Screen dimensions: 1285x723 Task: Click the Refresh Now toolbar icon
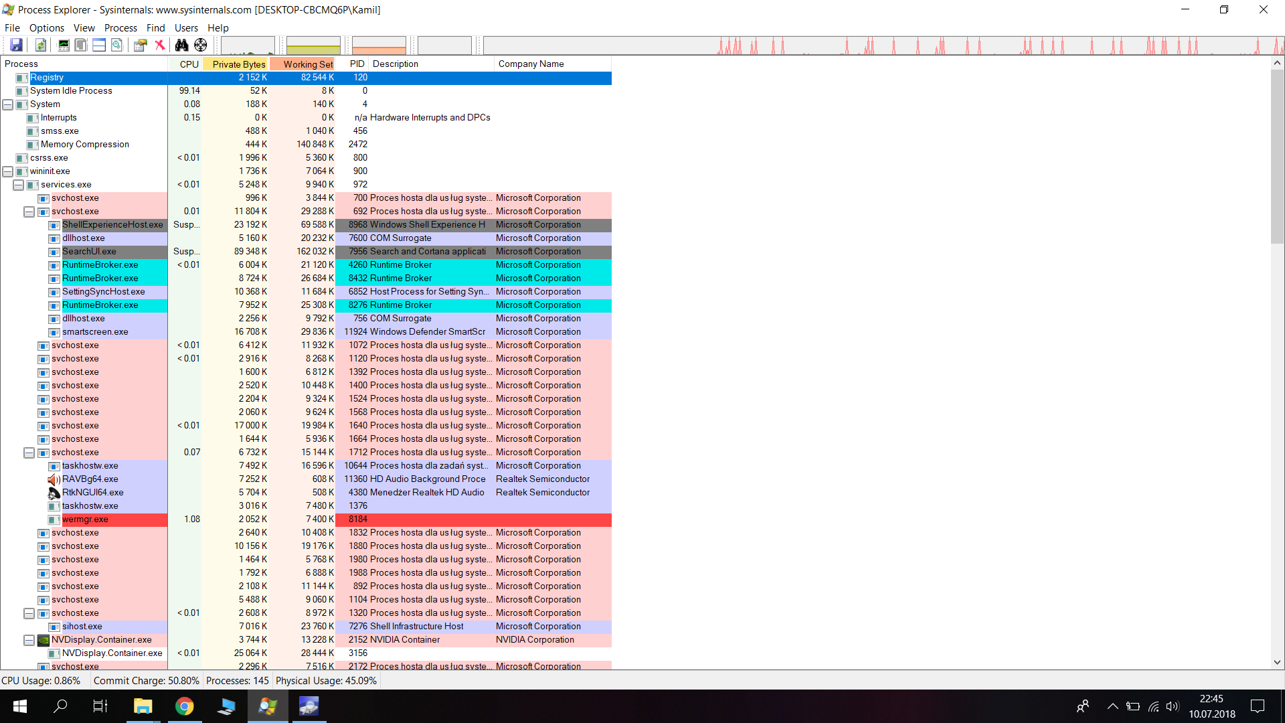[41, 45]
